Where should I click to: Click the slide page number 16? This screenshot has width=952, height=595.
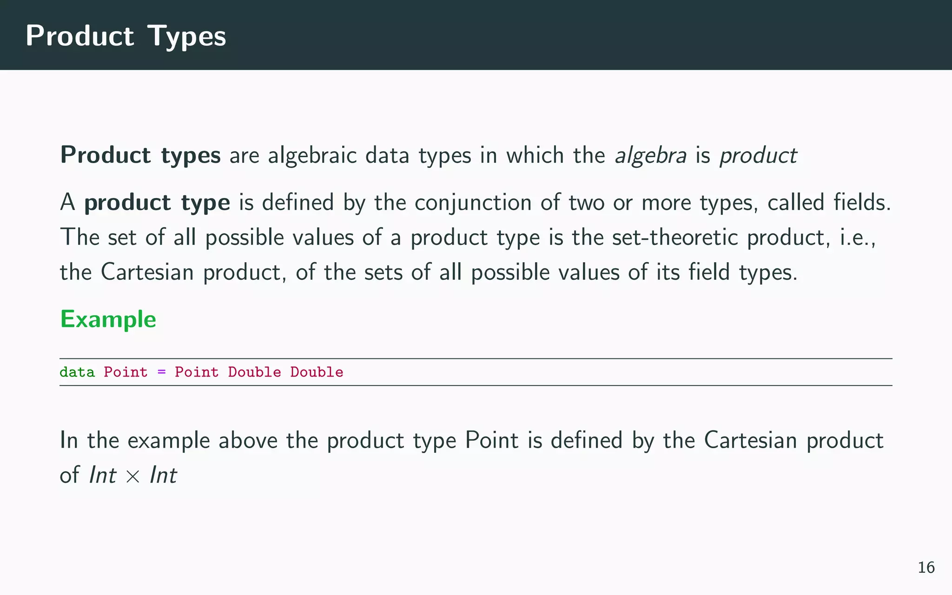[x=926, y=568]
